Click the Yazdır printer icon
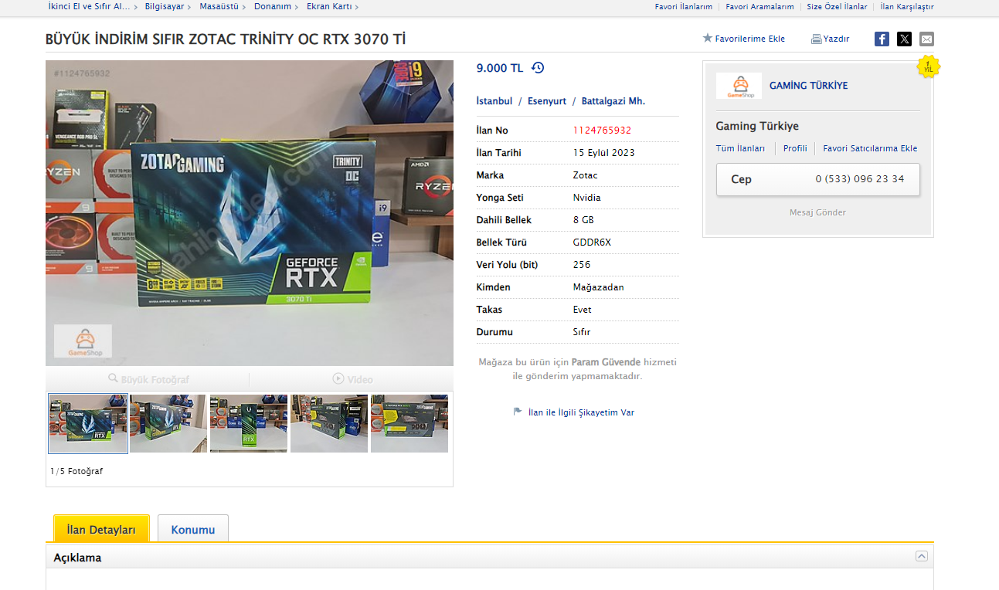Viewport: 999px width, 590px height. click(816, 39)
